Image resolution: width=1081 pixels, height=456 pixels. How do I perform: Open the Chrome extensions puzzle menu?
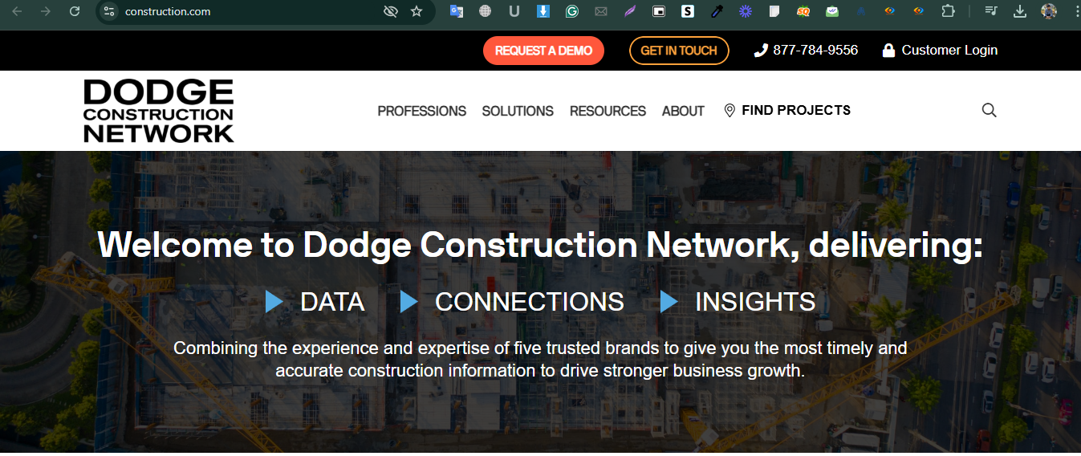(x=948, y=11)
